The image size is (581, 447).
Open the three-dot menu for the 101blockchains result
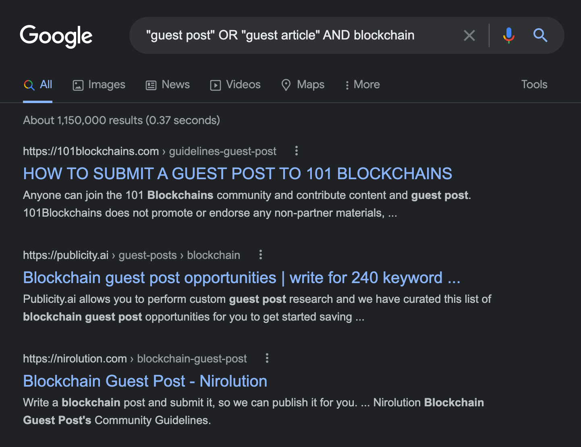click(296, 151)
